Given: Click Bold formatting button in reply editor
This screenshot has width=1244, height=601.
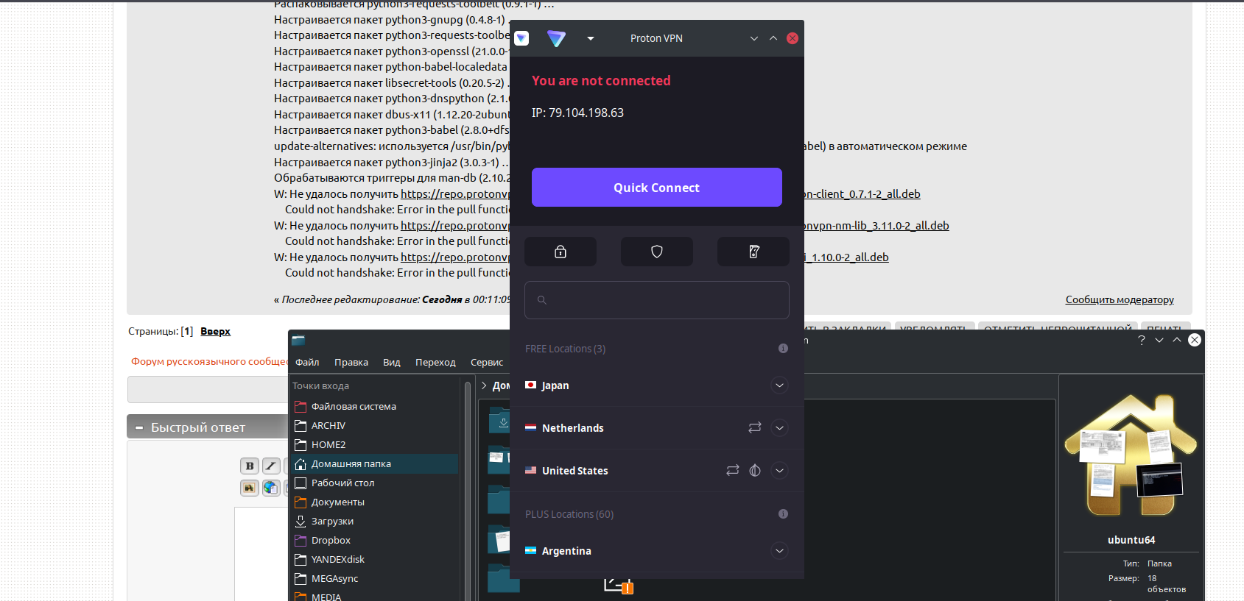Looking at the screenshot, I should (250, 466).
